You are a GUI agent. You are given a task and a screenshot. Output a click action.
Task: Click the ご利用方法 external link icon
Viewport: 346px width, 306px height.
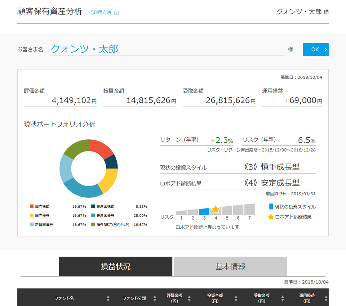tap(116, 13)
